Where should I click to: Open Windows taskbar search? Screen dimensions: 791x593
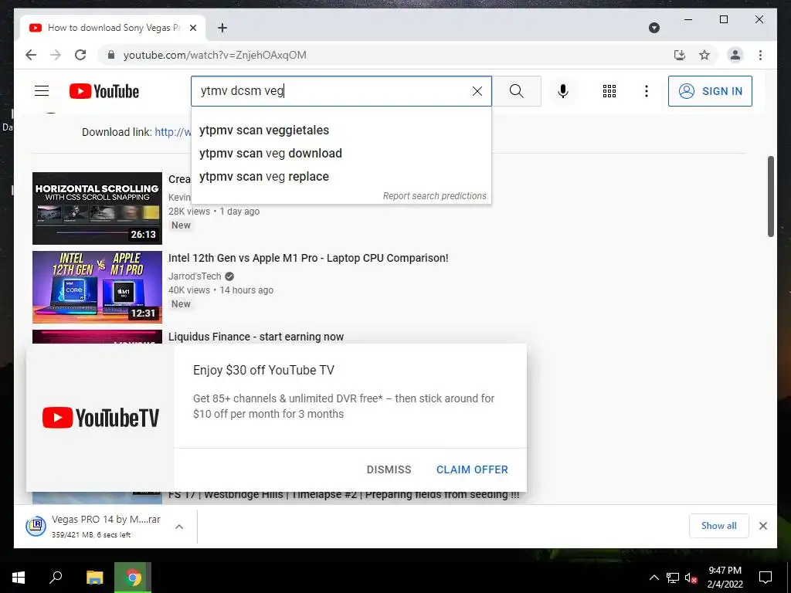point(56,578)
